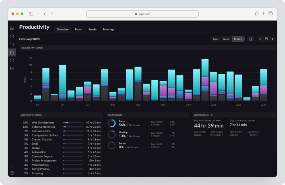Click the Work Hours info icon
The height and width of the screenshot is (185, 285).
coord(211,115)
